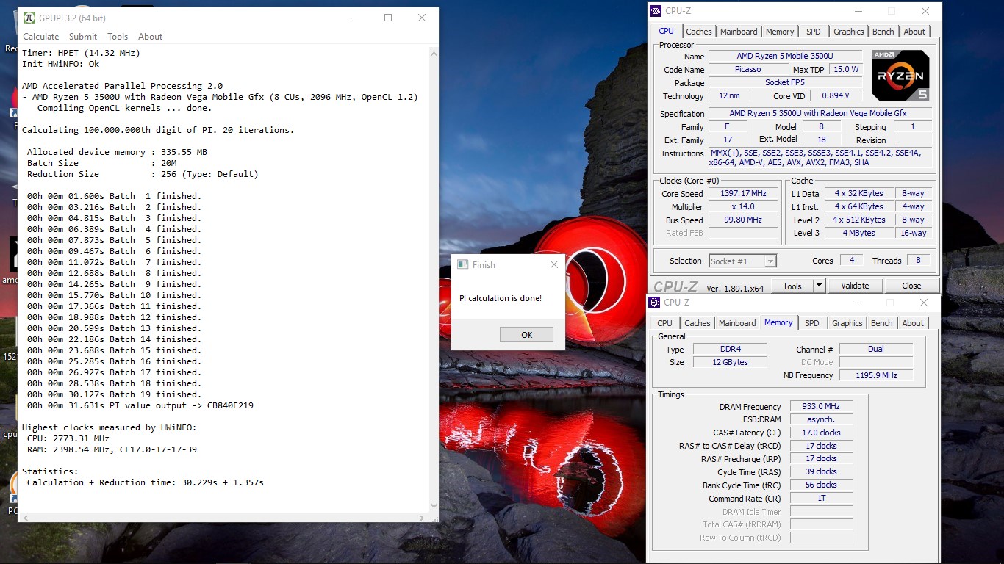Open the Tools menu in GPUPI
Image resolution: width=1004 pixels, height=564 pixels.
[118, 37]
